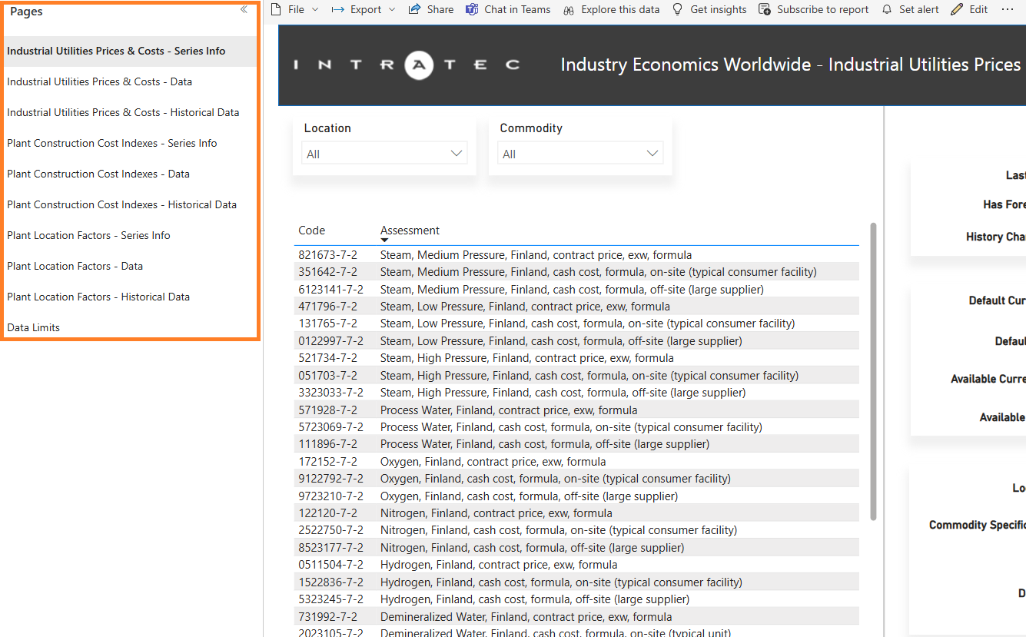1026x637 pixels.
Task: Open the File menu
Action: pyautogui.click(x=295, y=9)
